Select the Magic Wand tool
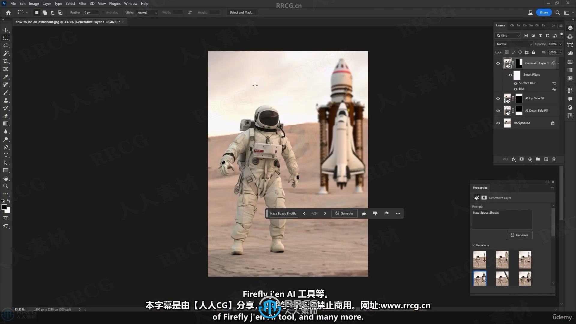576x324 pixels. point(6,53)
